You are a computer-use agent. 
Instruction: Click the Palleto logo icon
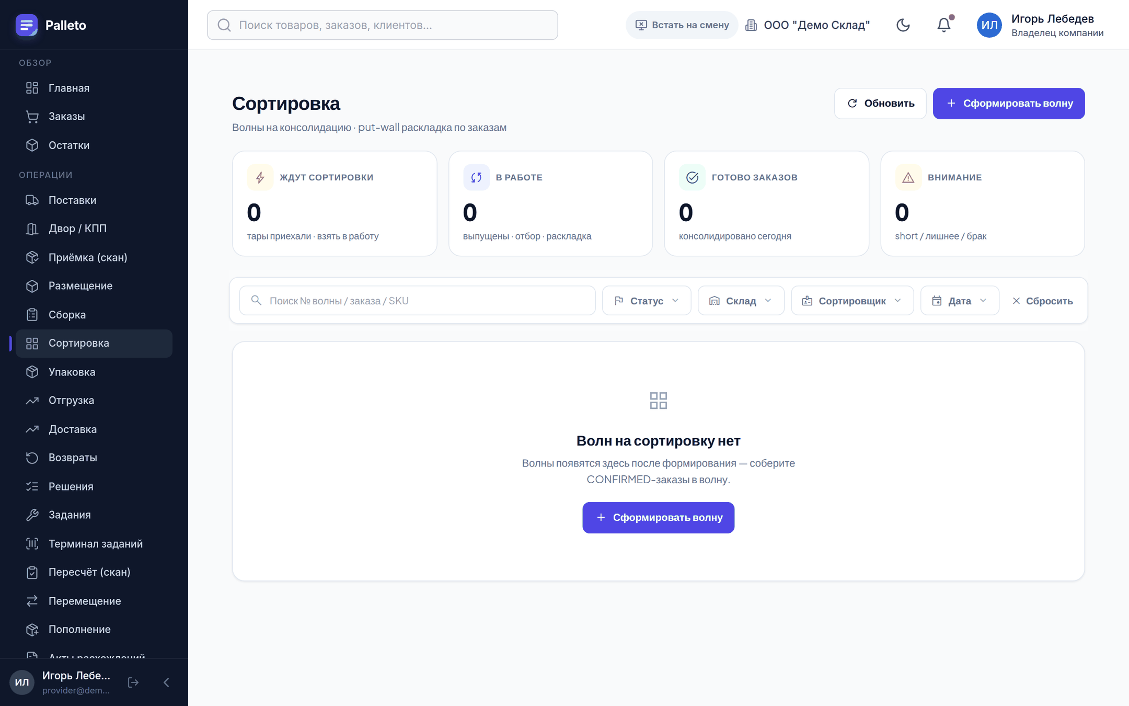tap(26, 25)
